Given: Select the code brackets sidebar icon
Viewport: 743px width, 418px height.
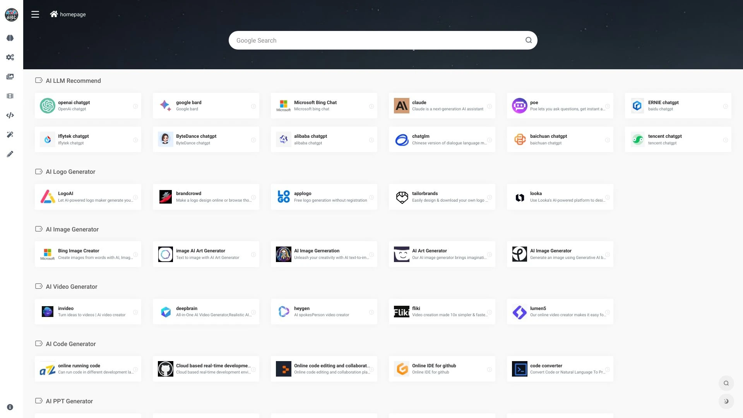Looking at the screenshot, I should (10, 115).
